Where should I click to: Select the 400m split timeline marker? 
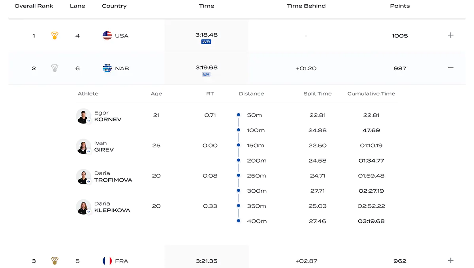tap(239, 221)
